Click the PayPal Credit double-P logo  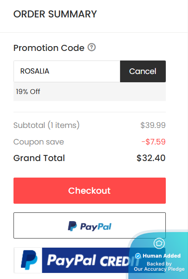point(29,260)
